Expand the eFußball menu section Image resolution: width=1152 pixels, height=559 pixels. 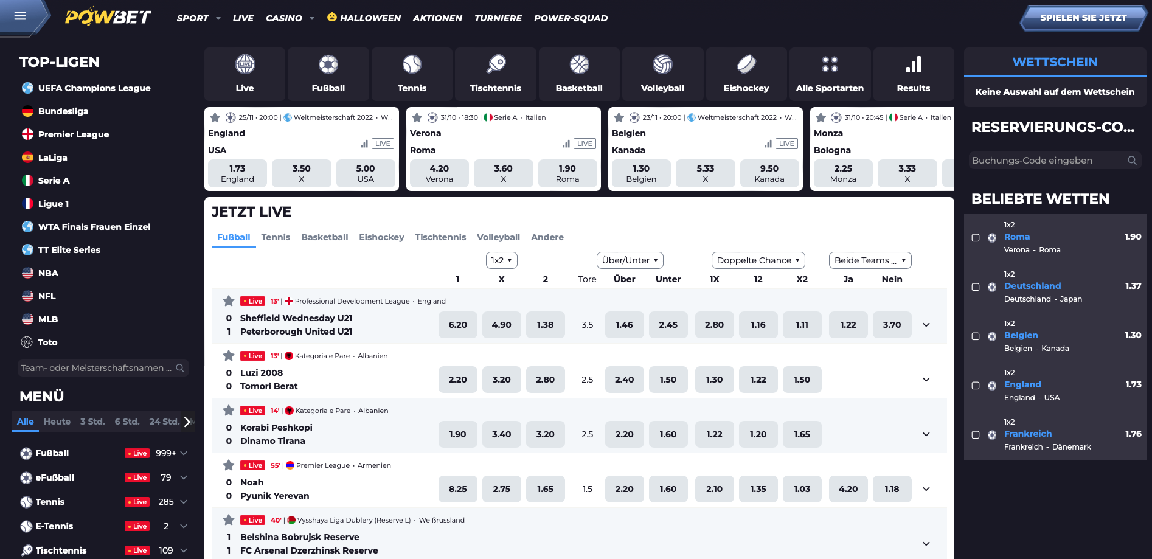point(184,477)
